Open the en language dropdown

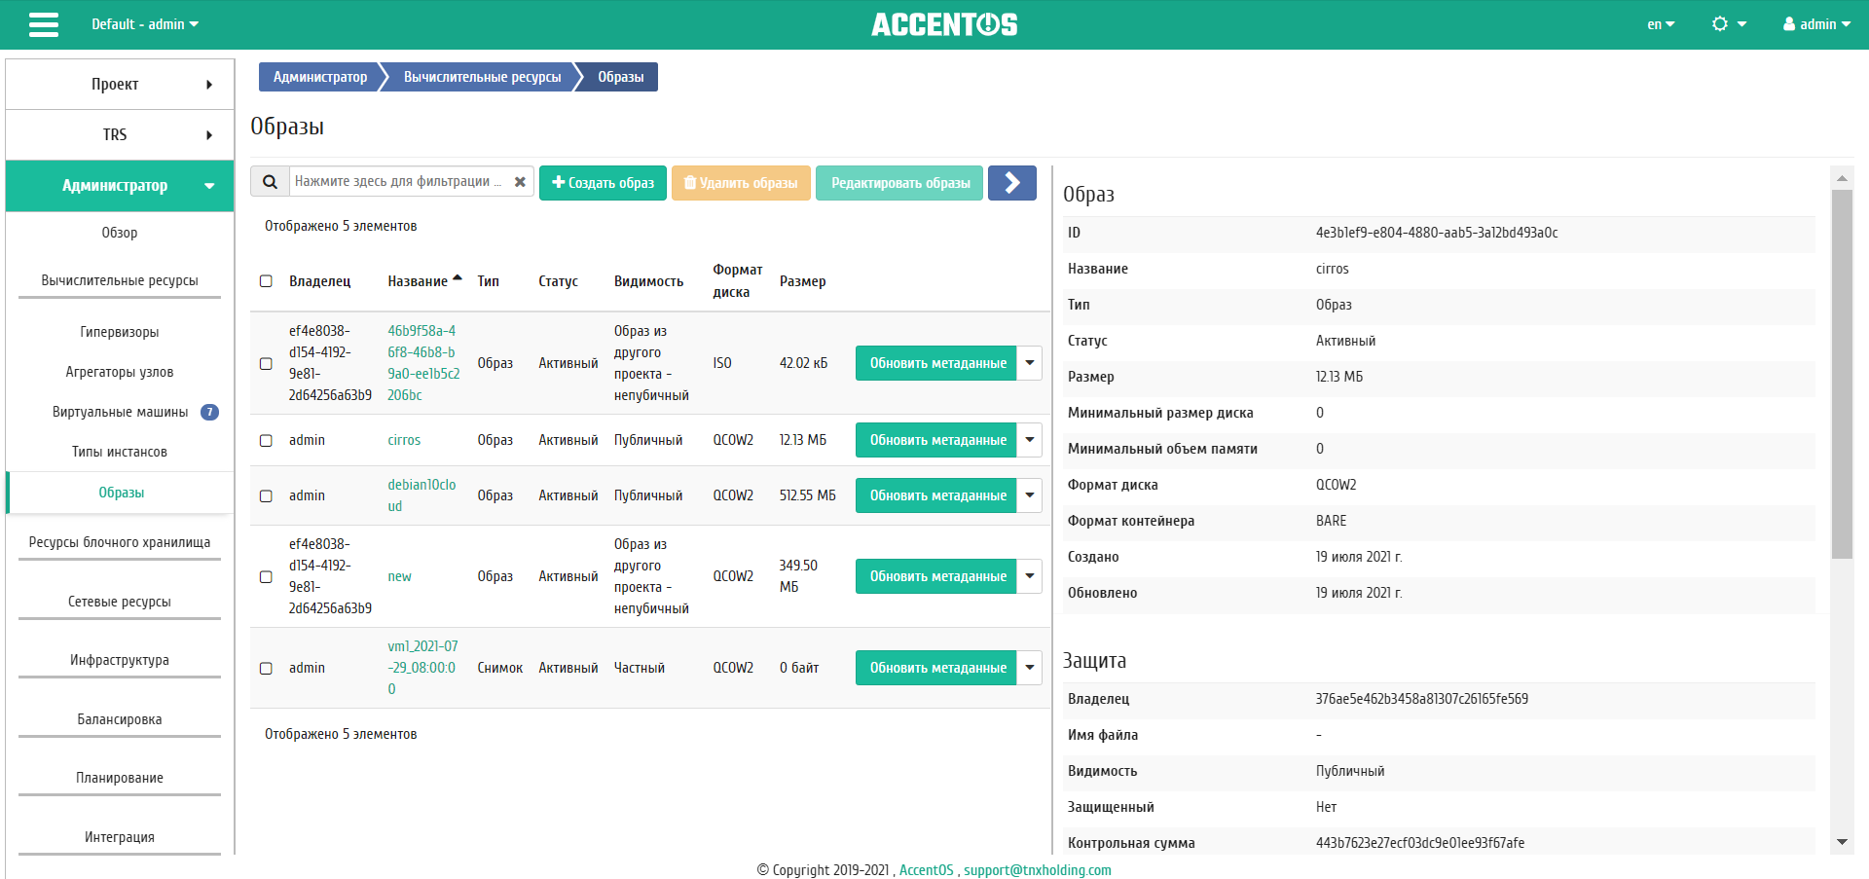1661,24
